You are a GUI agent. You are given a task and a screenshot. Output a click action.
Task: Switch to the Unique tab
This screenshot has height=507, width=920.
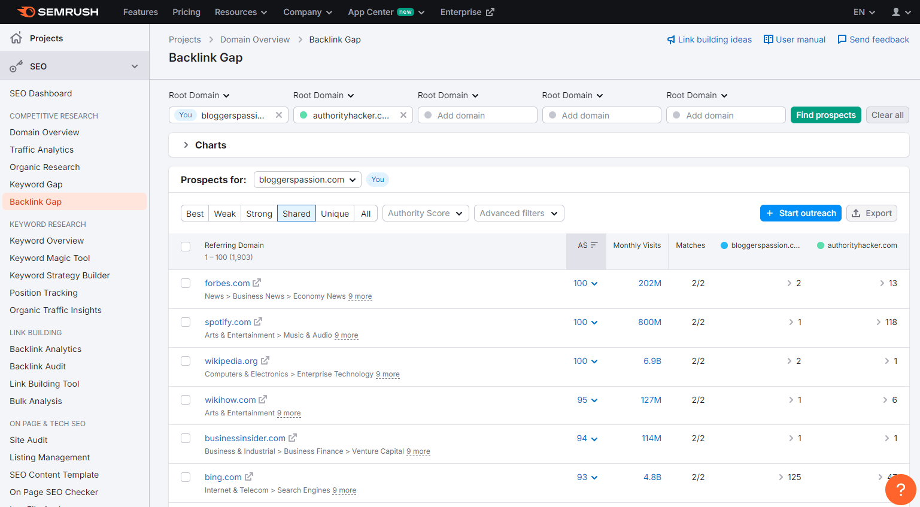(x=335, y=213)
